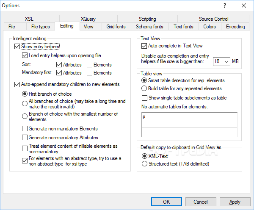
Task: Click the OK button
Action: (166, 202)
